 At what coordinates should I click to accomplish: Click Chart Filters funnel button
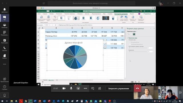pos(105,47)
